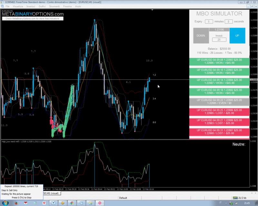Screen dimensions: 258x206
Task: Click the 21:45 taskbar clock
Action: pyautogui.click(x=247, y=203)
